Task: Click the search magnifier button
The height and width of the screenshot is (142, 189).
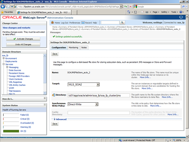Action: pos(122,23)
